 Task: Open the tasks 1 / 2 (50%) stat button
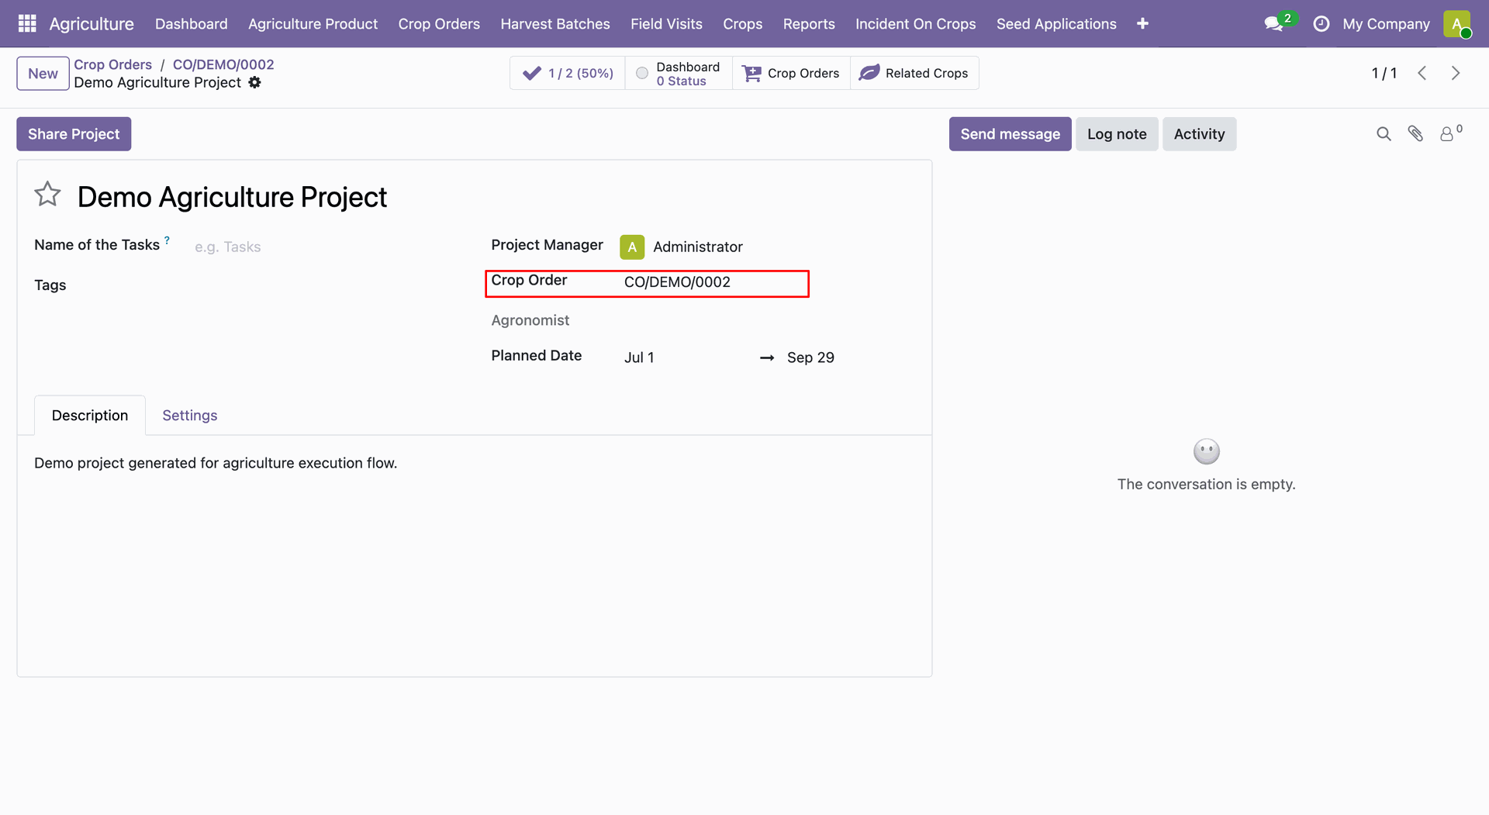click(x=568, y=73)
